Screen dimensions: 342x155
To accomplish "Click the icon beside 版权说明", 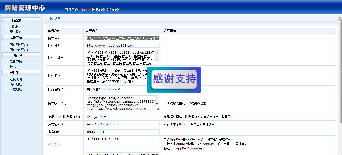I will pyautogui.click(x=6, y=79).
